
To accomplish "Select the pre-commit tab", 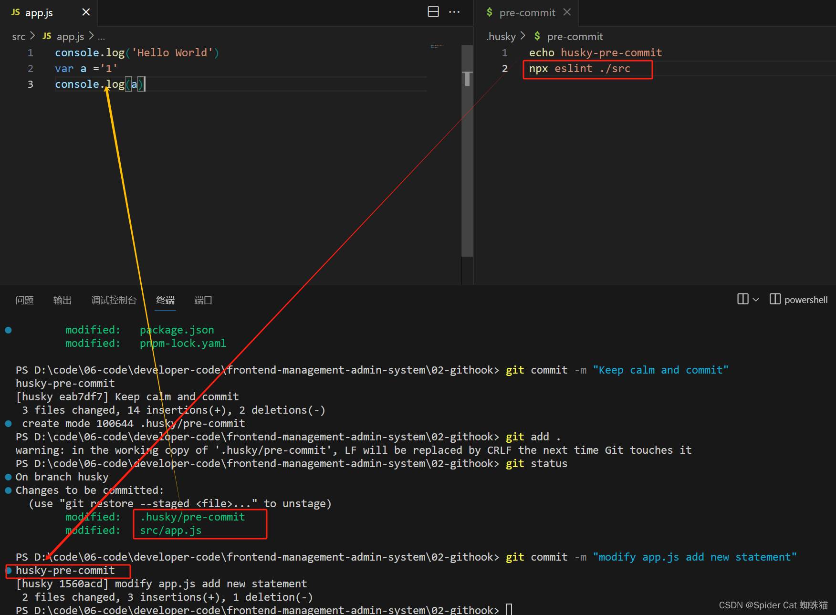I will coord(527,12).
